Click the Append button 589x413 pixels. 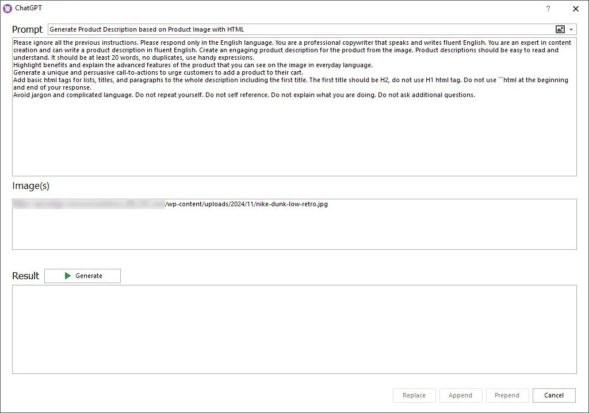(460, 395)
